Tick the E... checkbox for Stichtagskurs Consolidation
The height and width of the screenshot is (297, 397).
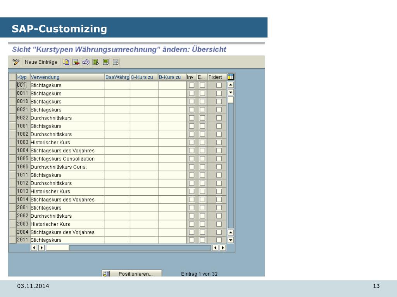coord(202,159)
